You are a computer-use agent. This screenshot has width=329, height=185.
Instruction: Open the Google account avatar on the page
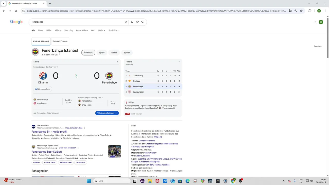pyautogui.click(x=321, y=22)
